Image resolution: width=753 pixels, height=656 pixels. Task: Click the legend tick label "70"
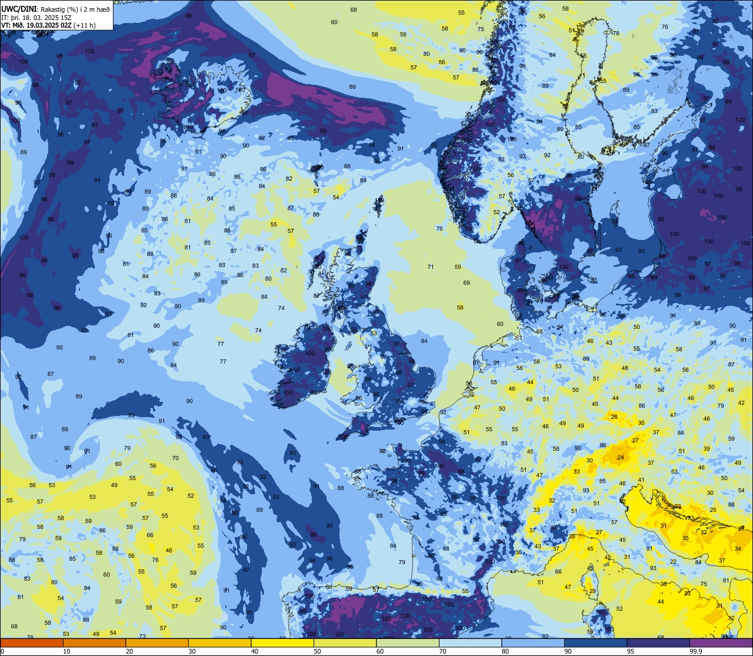point(442,651)
